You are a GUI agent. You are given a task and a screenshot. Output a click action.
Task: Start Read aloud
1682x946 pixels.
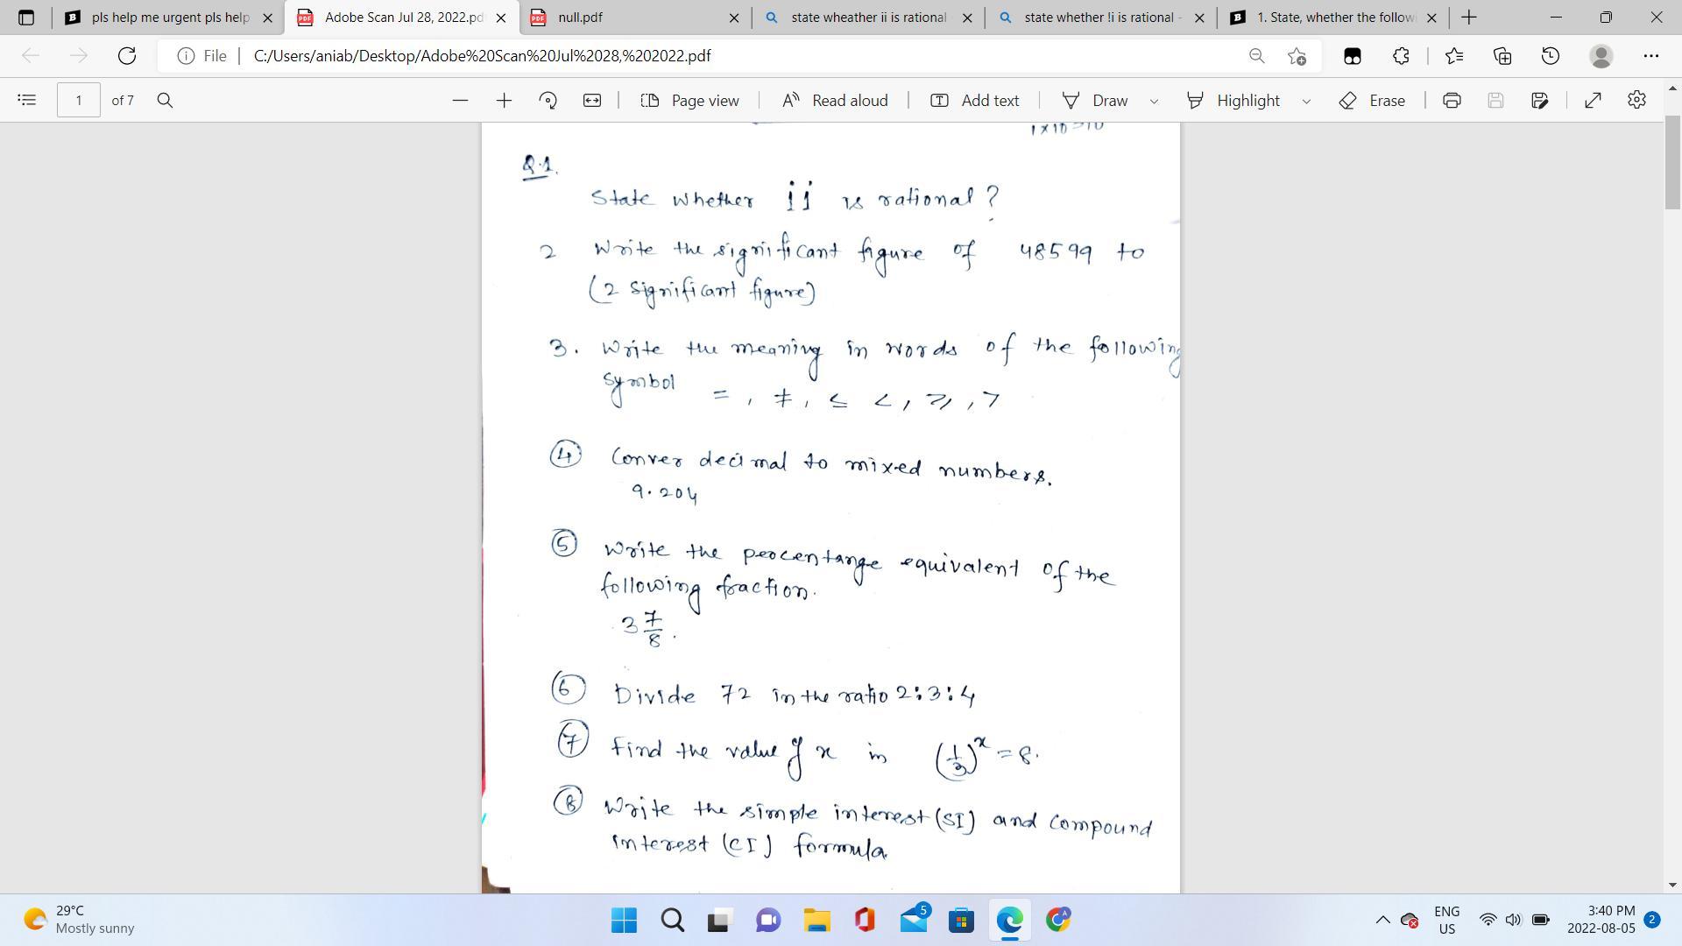pyautogui.click(x=835, y=100)
